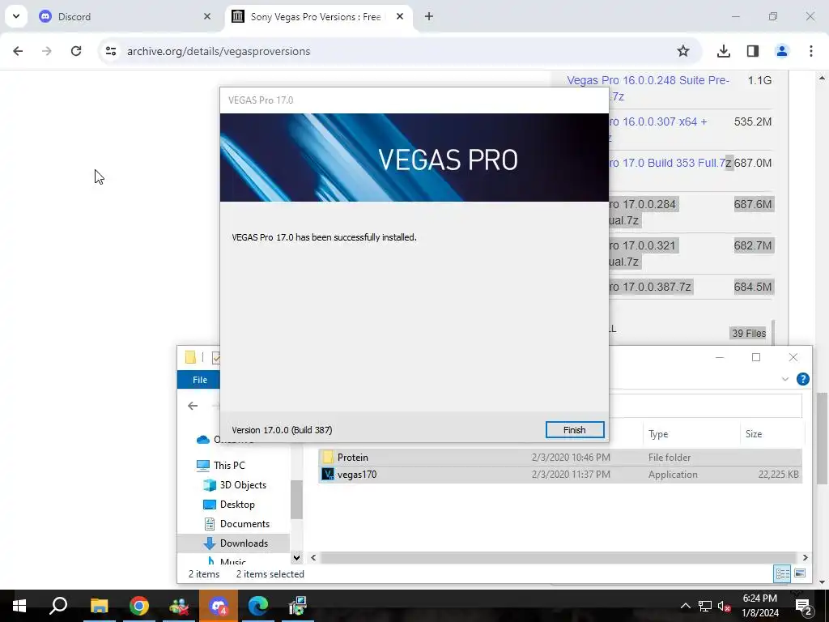Switch to details view icon
The width and height of the screenshot is (829, 622).
click(783, 573)
